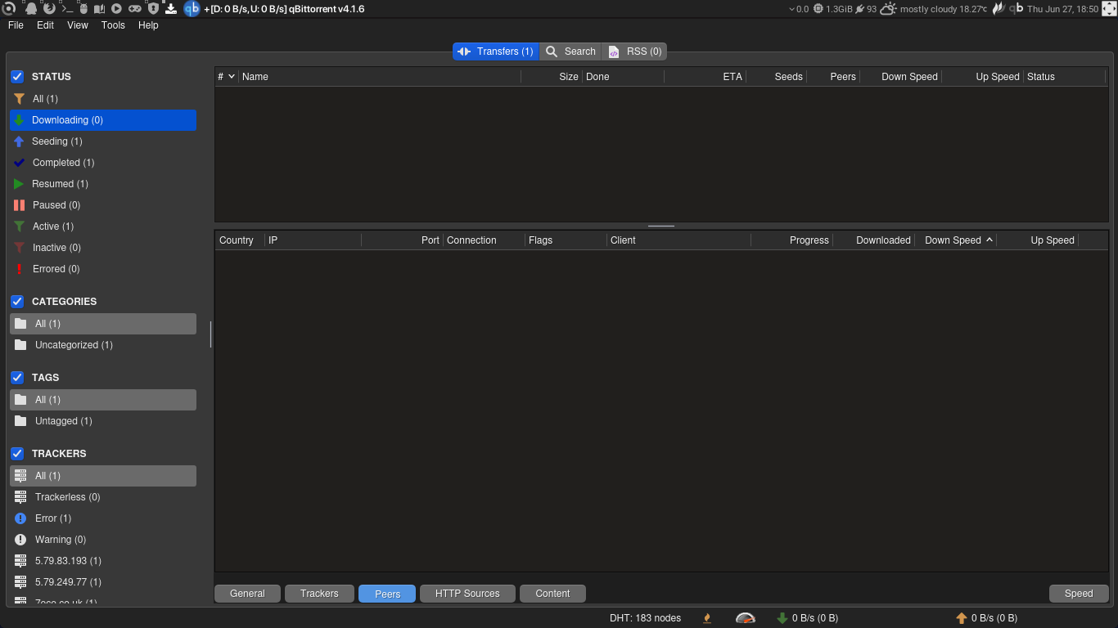
Task: Click the 5.79.83.193 tracker icon
Action: 21,561
